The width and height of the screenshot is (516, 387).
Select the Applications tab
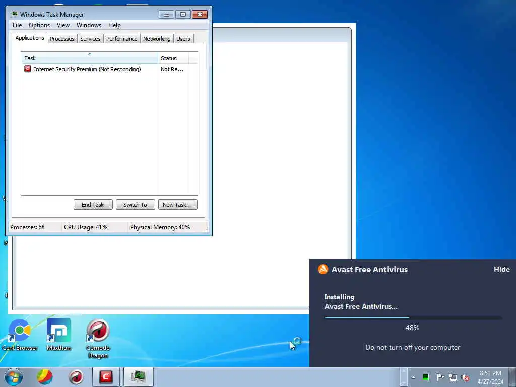30,38
